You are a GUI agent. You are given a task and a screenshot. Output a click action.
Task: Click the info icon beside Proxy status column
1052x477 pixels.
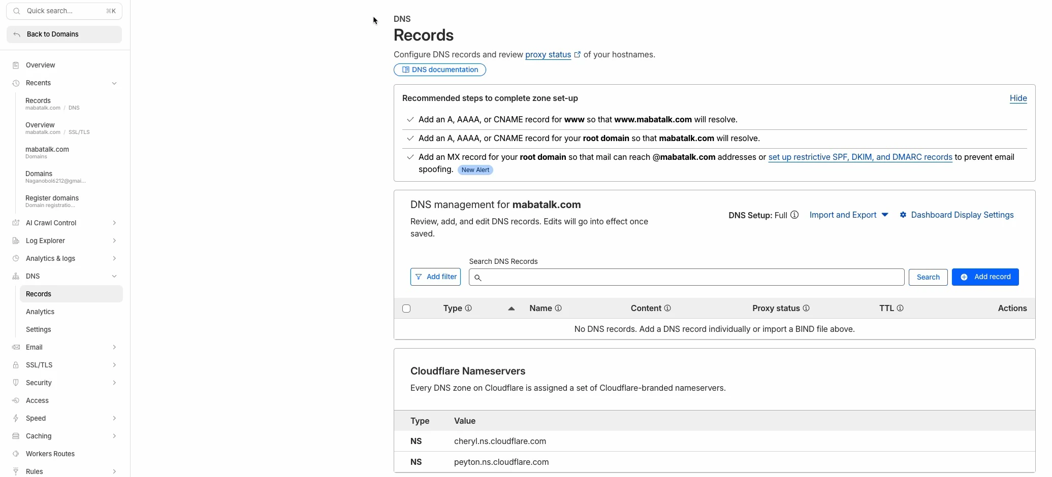808,308
